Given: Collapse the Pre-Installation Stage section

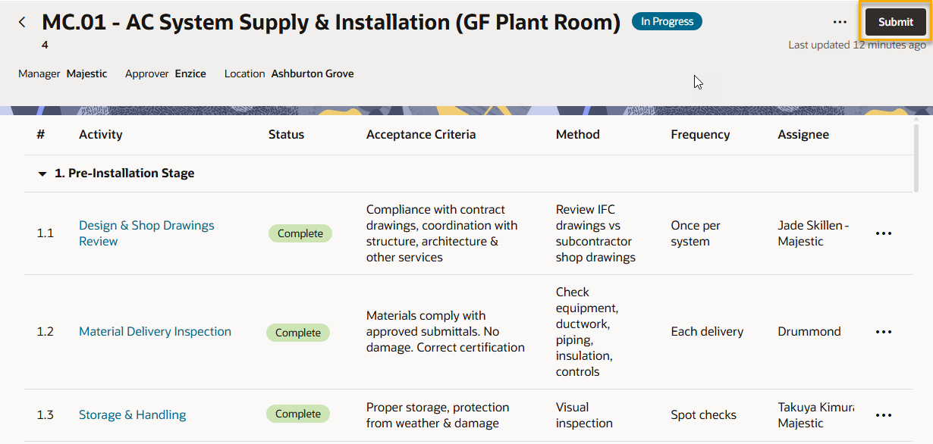Looking at the screenshot, I should 42,174.
